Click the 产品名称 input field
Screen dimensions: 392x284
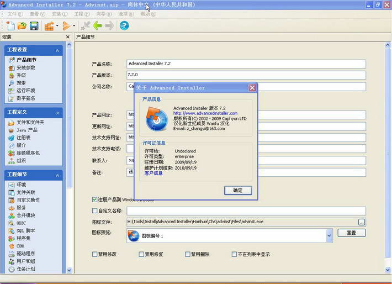(x=246, y=64)
